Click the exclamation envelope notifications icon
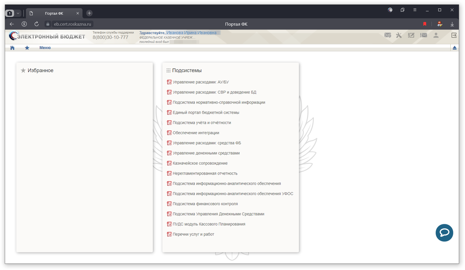Image resolution: width=465 pixels, height=270 pixels. pyautogui.click(x=423, y=35)
